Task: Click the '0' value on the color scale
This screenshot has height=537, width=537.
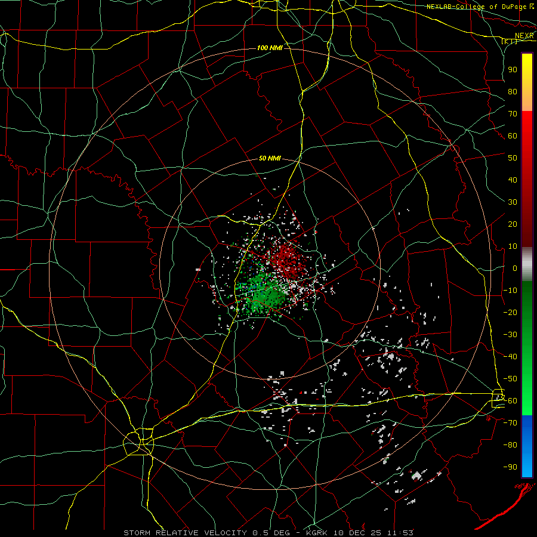Action: pyautogui.click(x=515, y=268)
